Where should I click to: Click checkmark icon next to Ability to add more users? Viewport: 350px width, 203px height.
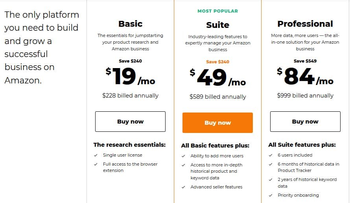(183, 156)
